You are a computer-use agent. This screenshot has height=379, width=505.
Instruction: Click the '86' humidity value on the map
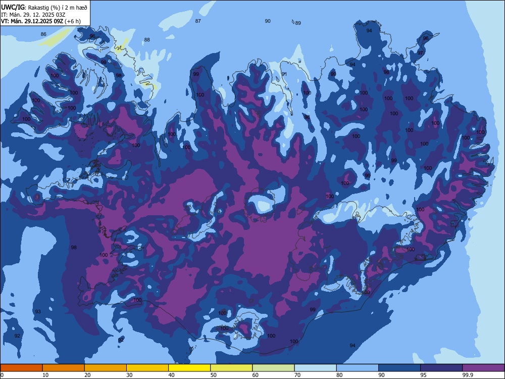click(43, 34)
